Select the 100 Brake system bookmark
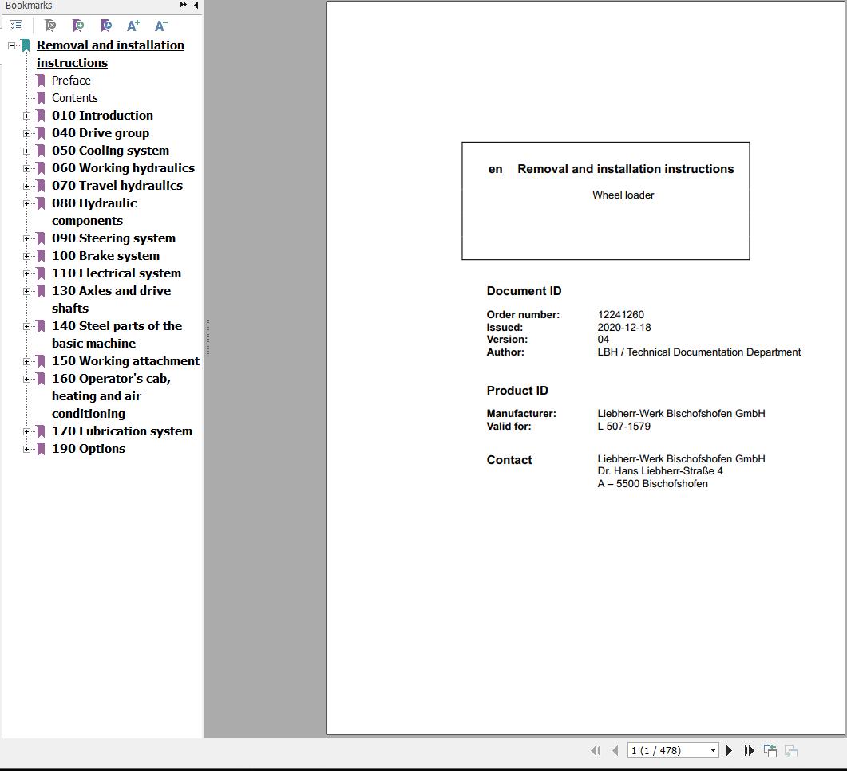This screenshot has height=771, width=847. [x=106, y=256]
